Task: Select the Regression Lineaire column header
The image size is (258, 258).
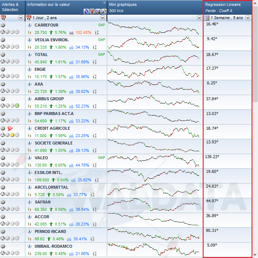Action: click(228, 7)
